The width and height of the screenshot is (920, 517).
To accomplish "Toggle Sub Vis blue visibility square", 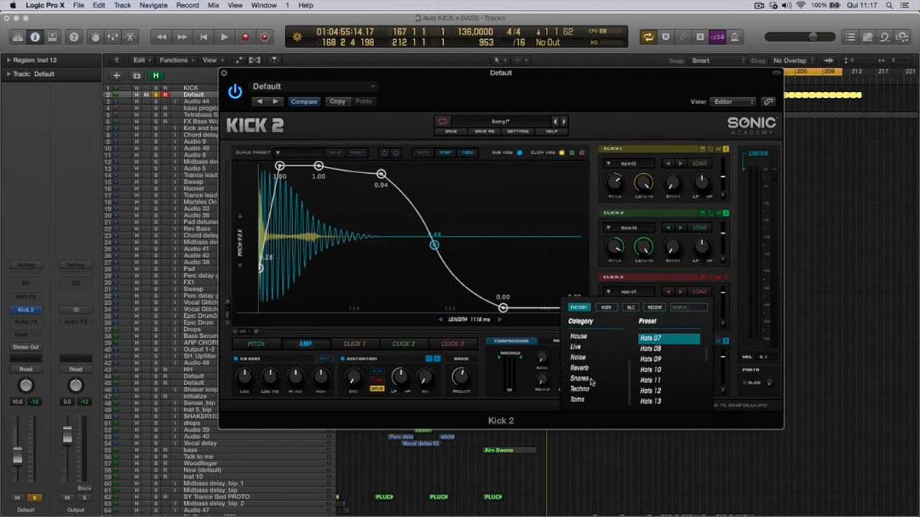I will [519, 152].
